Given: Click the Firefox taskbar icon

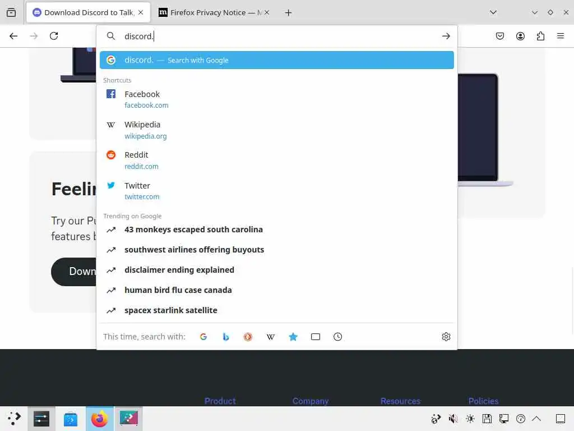Looking at the screenshot, I should coord(100,419).
